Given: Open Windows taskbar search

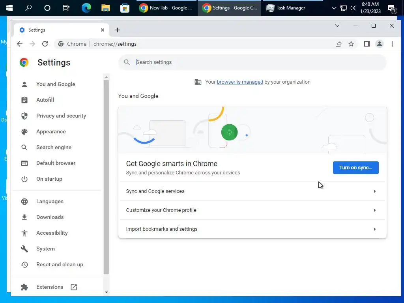Looking at the screenshot, I should tap(28, 8).
